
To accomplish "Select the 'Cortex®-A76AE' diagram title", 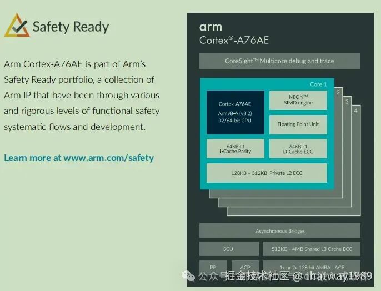I will click(x=234, y=40).
